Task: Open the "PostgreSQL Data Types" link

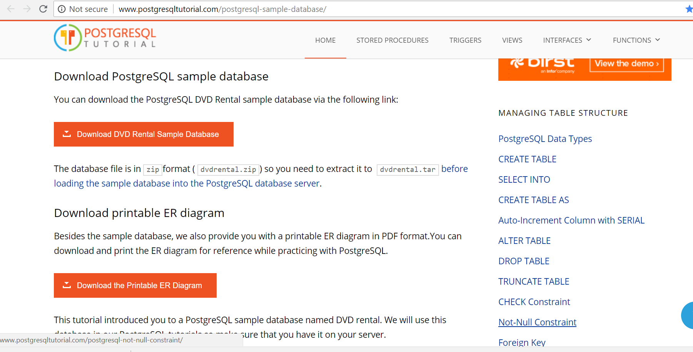Action: point(545,138)
